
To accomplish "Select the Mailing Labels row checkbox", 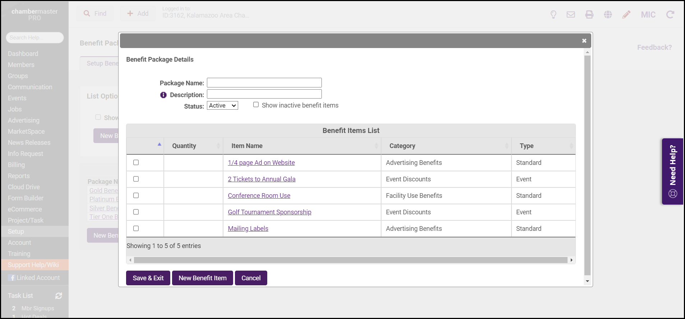I will tap(136, 228).
